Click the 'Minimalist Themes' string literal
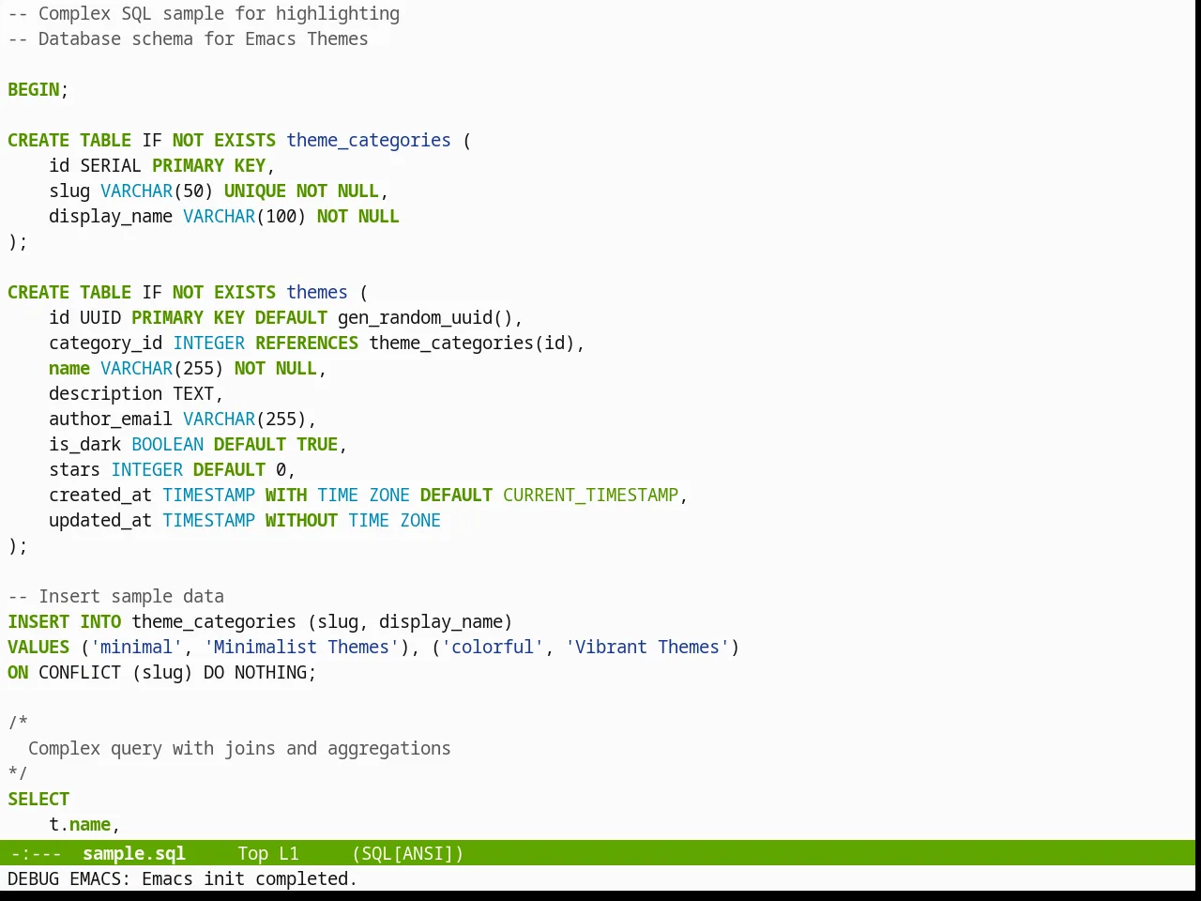 tap(301, 647)
